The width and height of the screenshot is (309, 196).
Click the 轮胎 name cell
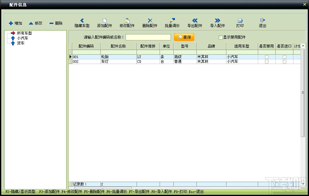coord(118,57)
